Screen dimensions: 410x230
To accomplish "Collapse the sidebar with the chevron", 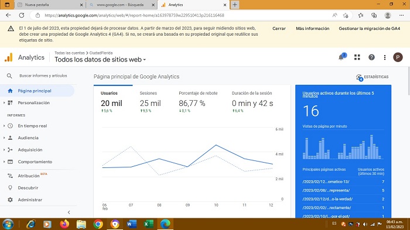I will (69, 212).
